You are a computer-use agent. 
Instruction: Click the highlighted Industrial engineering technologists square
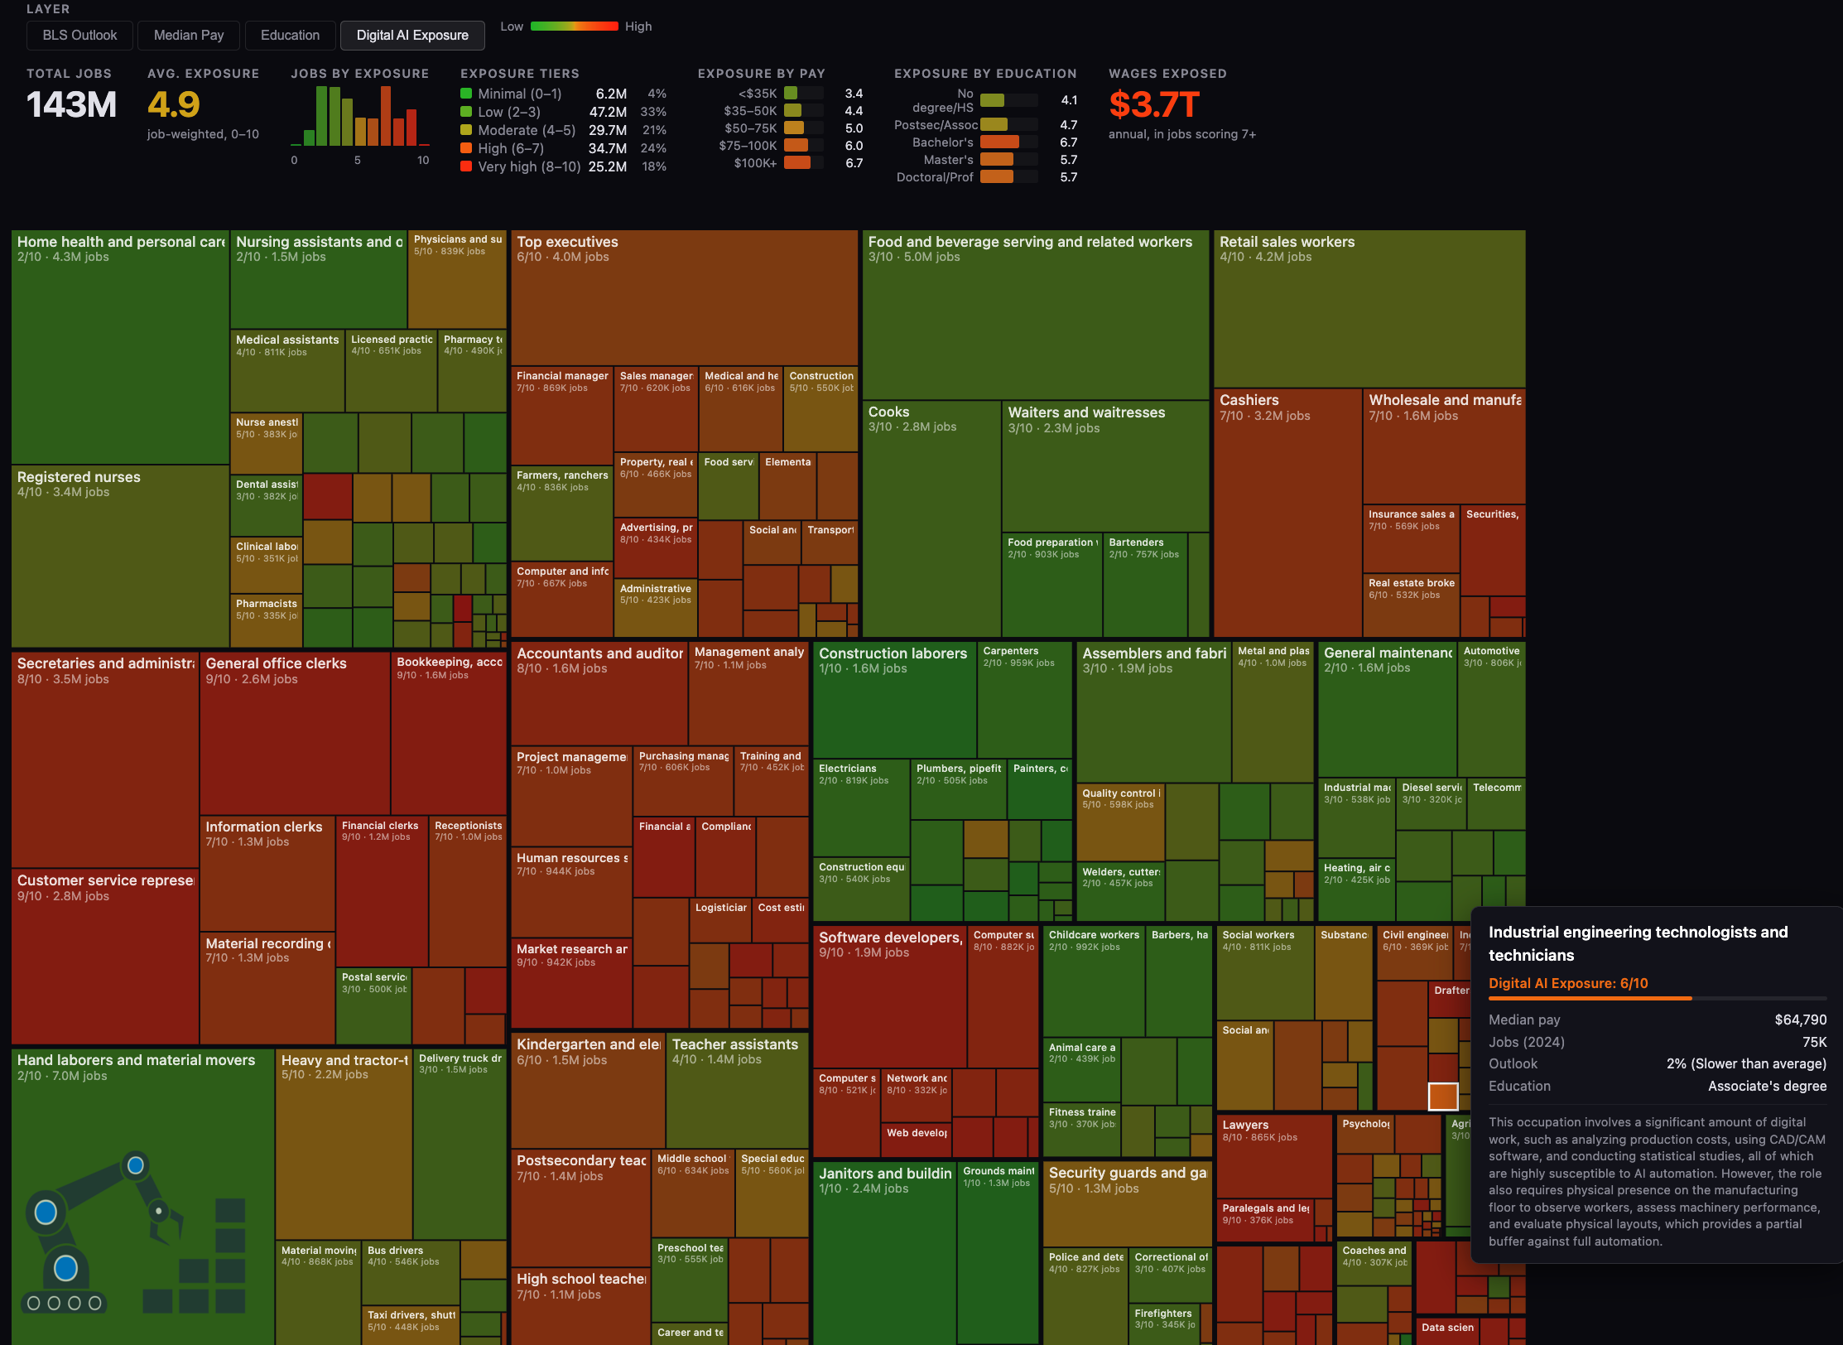[1442, 1096]
